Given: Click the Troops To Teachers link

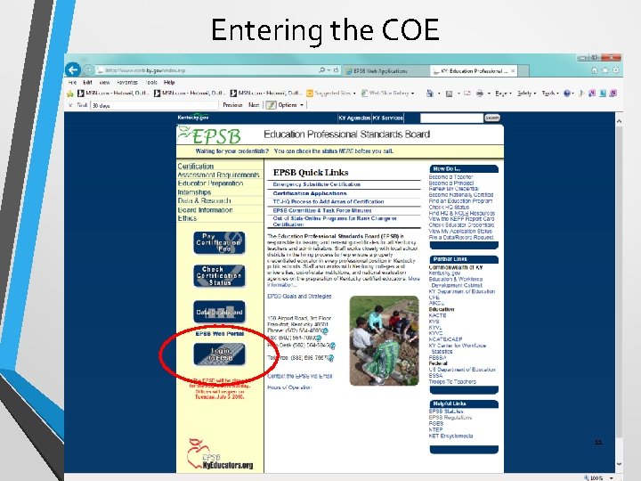Looking at the screenshot, I should point(452,381).
